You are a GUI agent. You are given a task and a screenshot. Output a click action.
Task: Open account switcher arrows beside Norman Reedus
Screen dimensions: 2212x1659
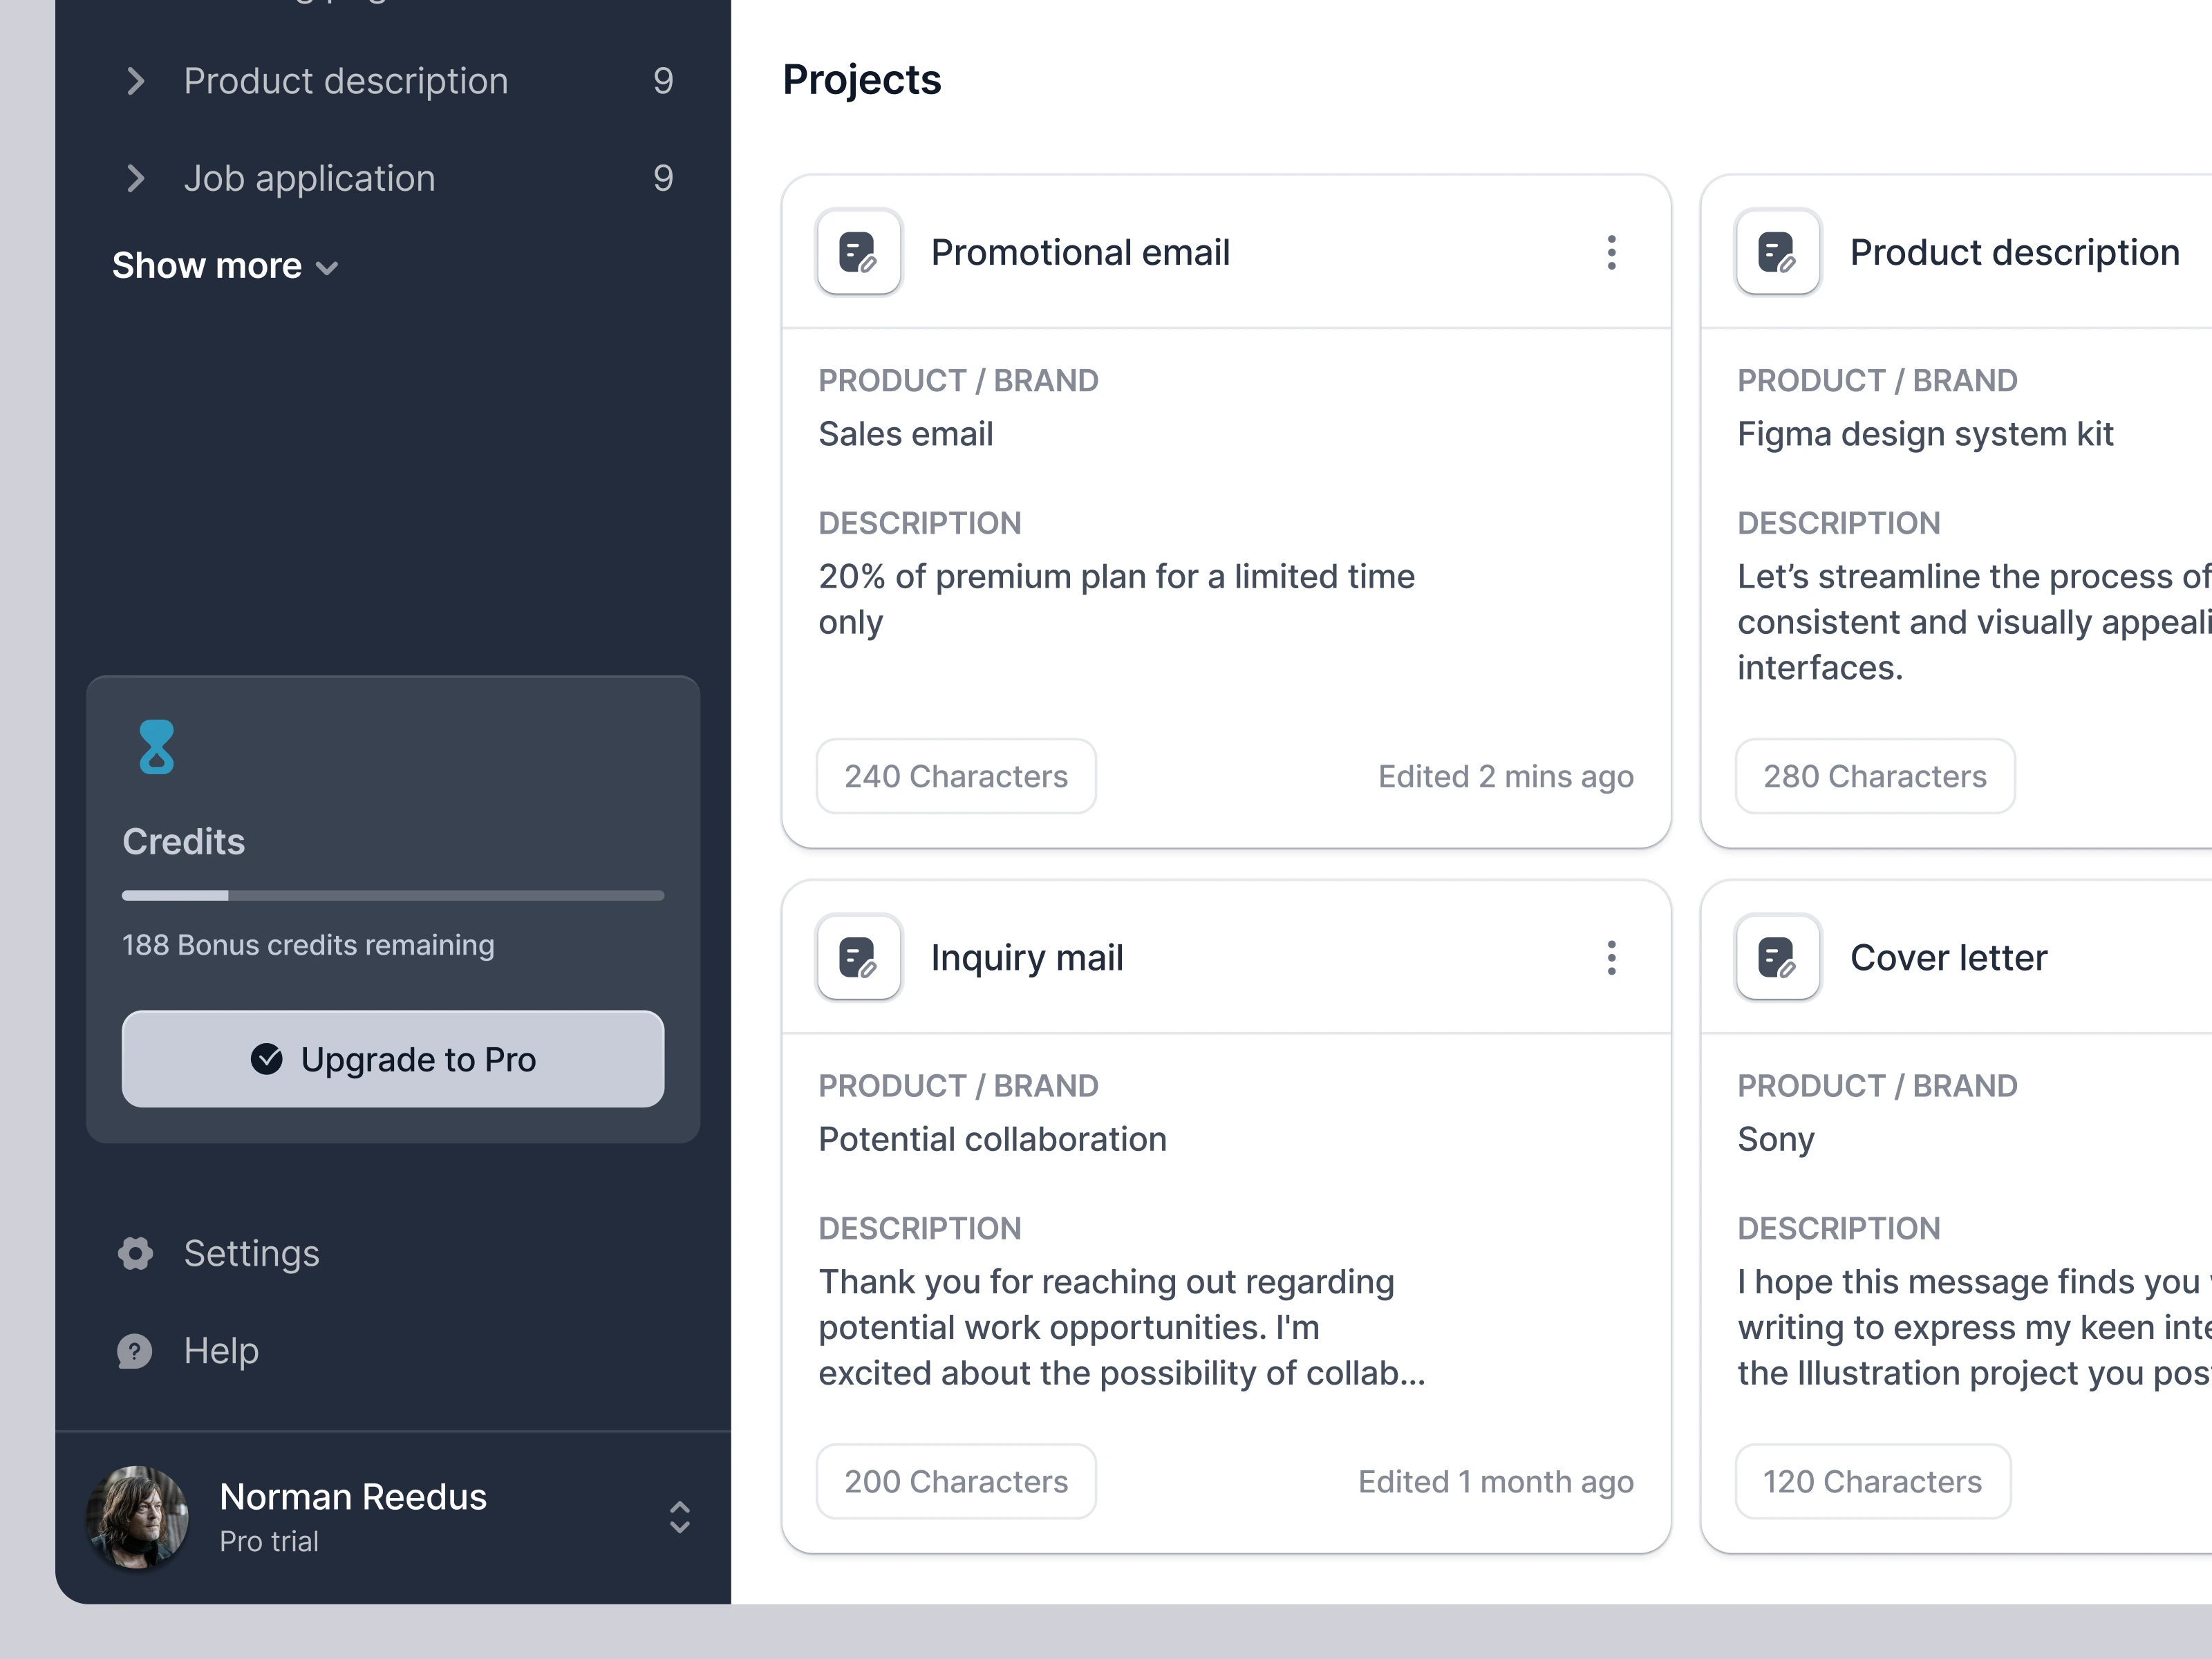(x=679, y=1516)
